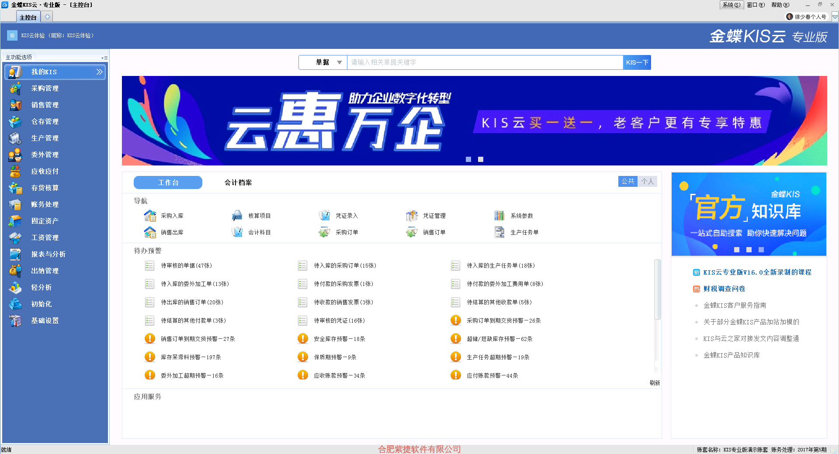839x454 pixels.
Task: Click the 采购入库 navigation icon
Action: click(x=150, y=216)
